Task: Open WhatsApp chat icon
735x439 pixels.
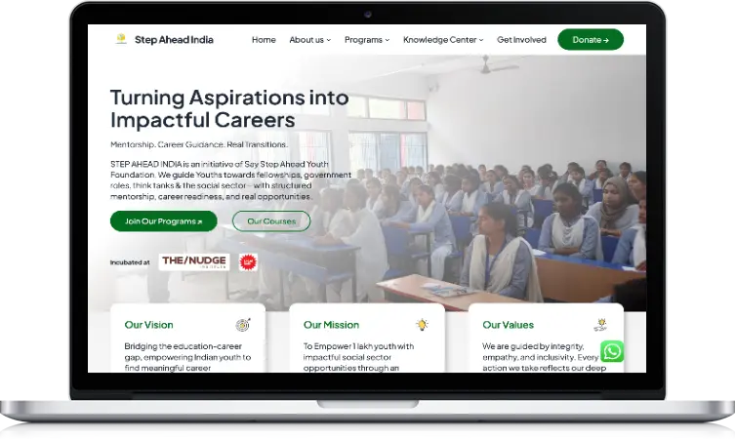Action: point(612,351)
